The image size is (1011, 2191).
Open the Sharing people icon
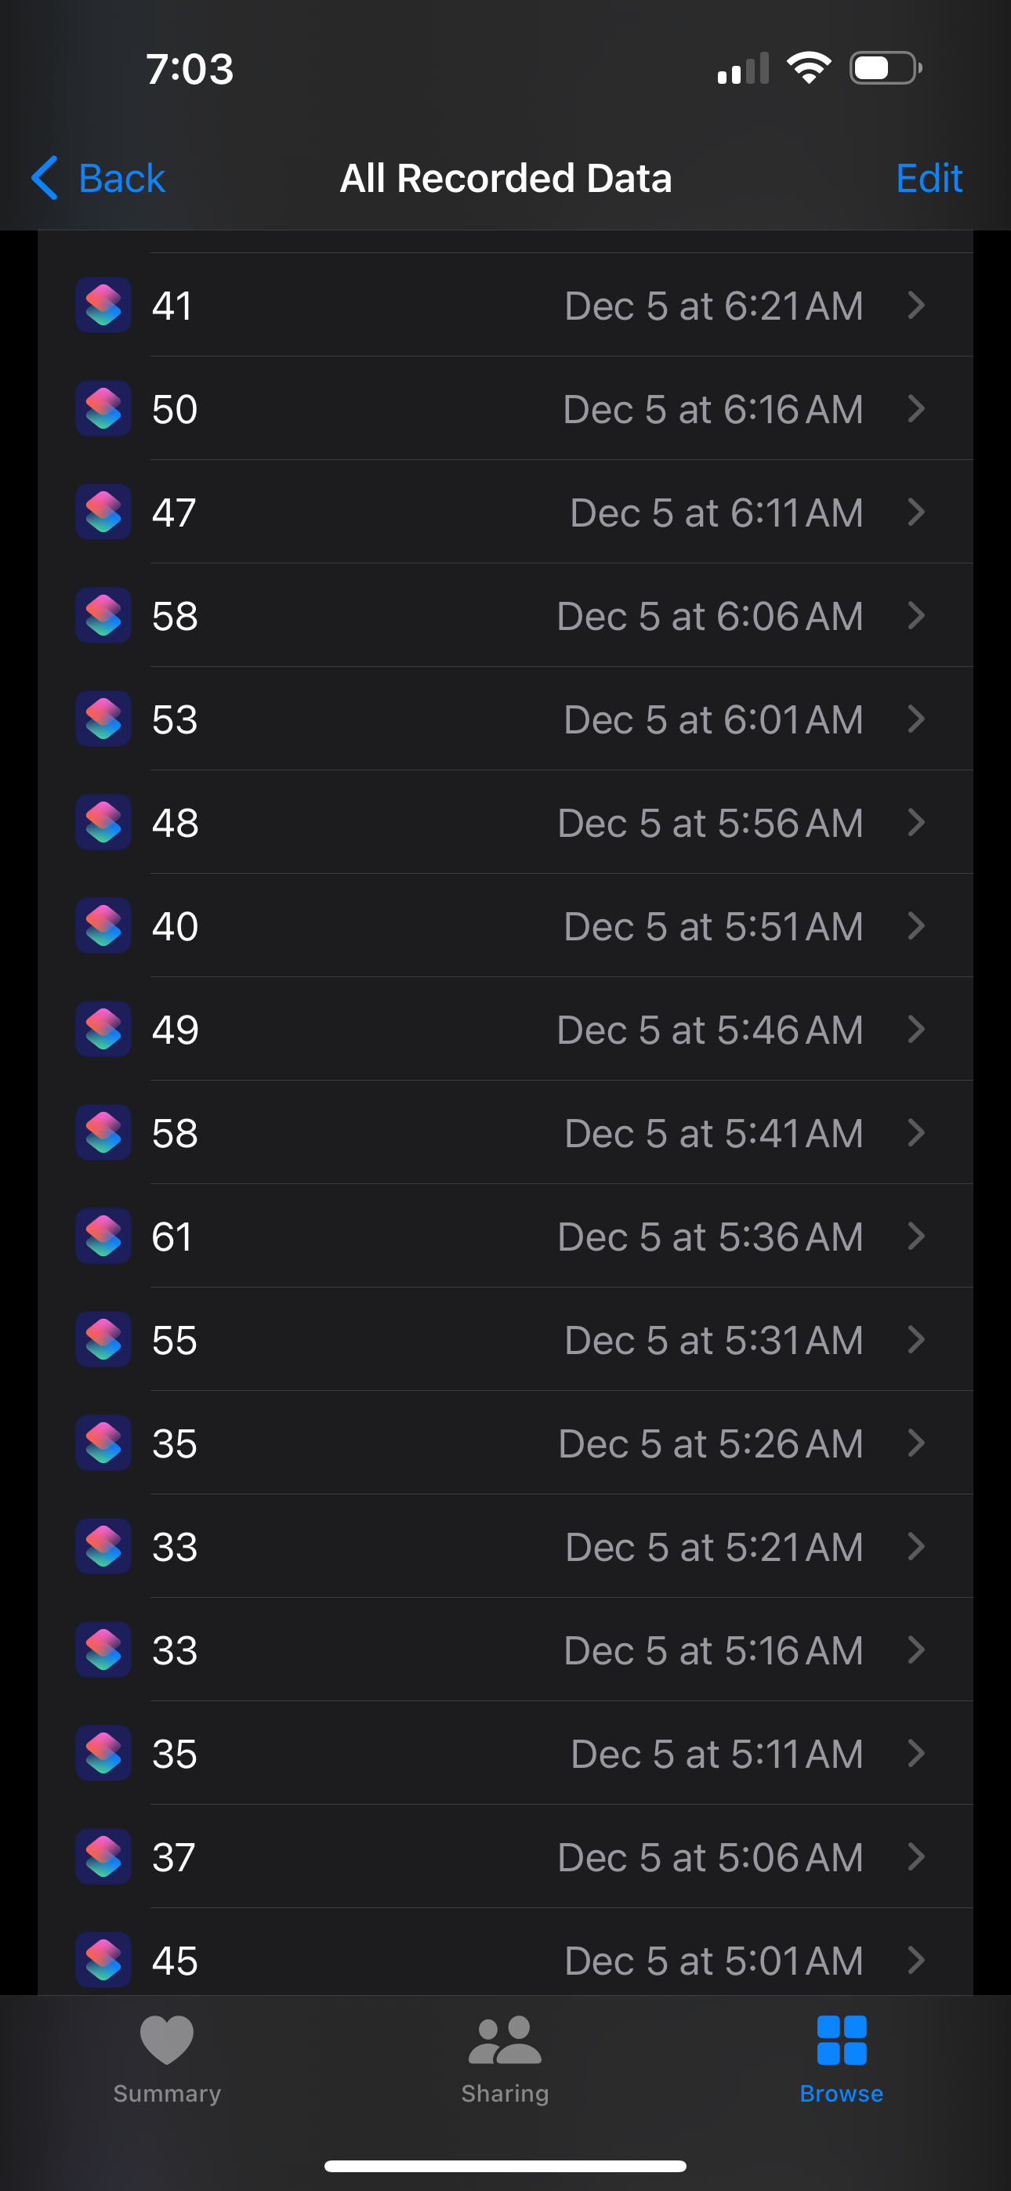(505, 2041)
